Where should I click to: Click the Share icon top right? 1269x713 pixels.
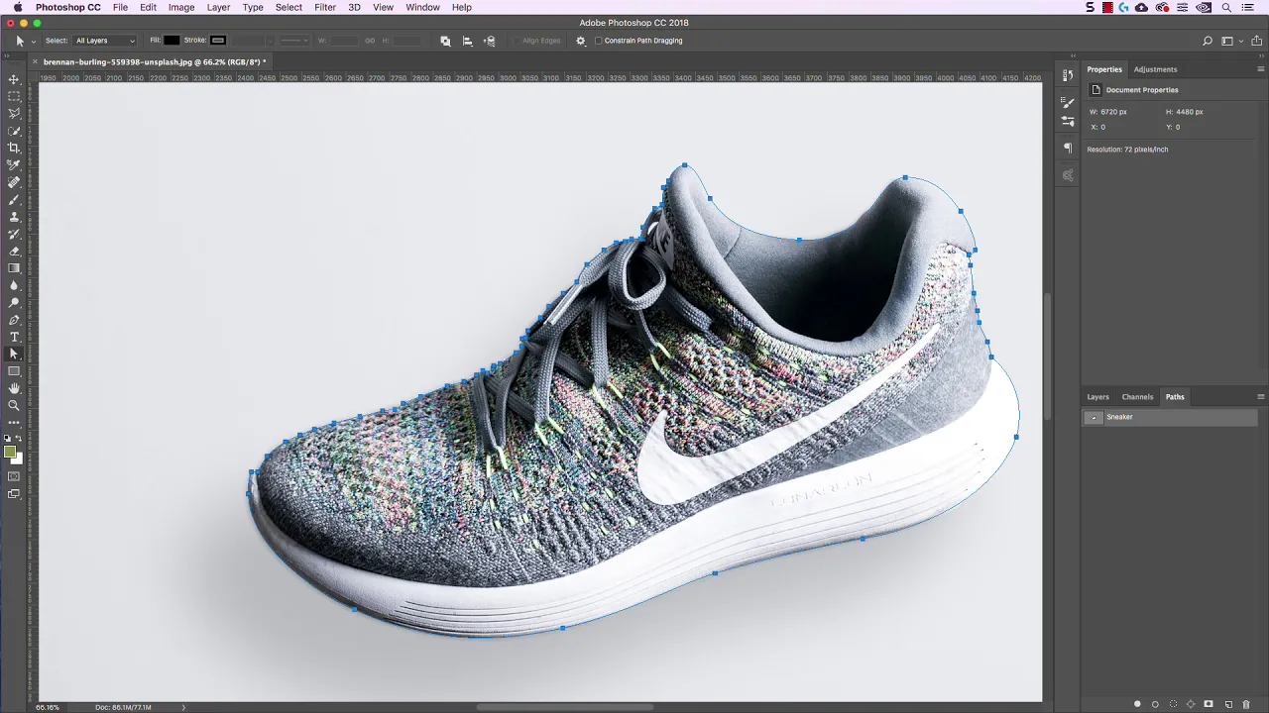coord(1254,41)
